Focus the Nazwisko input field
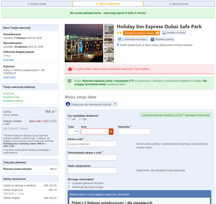Viewport: 216px width, 204px height. pyautogui.click(x=134, y=132)
